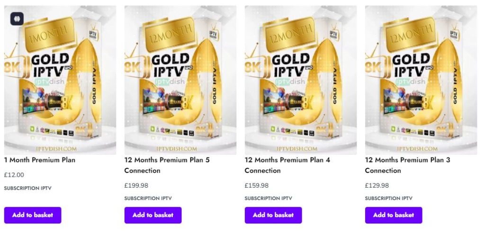
Task: Open the 3 Connection plan product image
Action: (x=421, y=81)
